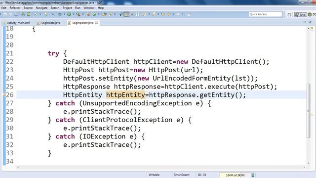Open the Search dropdown arrow

tap(115, 14)
